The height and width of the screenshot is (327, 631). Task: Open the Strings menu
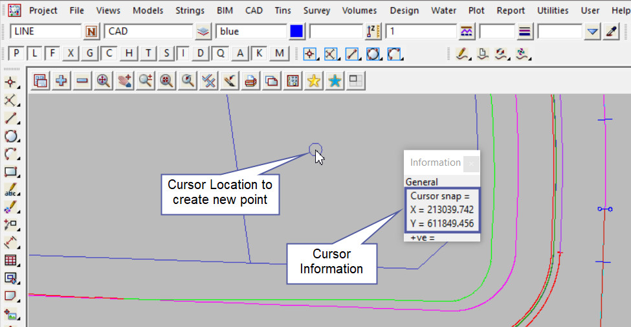tap(190, 10)
